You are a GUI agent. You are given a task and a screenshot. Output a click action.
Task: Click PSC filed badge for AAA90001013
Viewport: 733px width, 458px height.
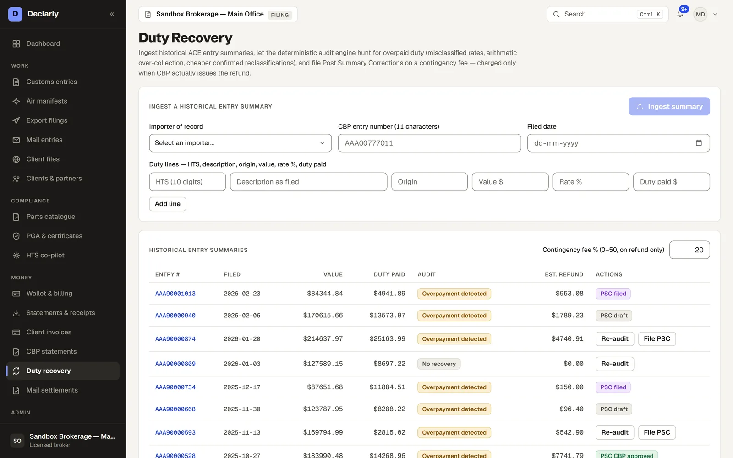[613, 294]
